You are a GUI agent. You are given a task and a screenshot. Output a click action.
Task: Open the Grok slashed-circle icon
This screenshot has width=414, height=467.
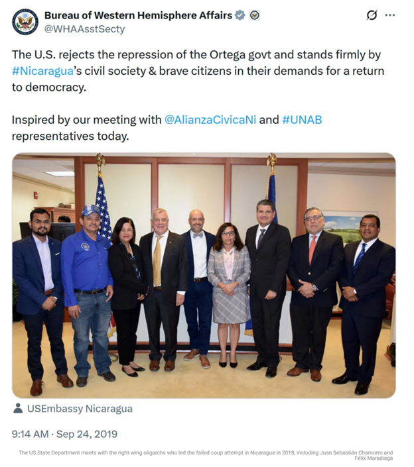tap(372, 15)
